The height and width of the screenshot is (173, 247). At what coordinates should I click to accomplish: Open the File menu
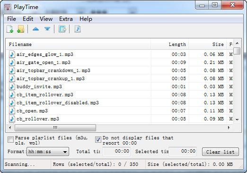pos(11,19)
